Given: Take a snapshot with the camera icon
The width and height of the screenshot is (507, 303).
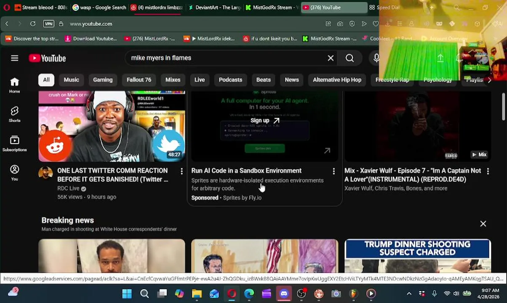Looking at the screenshot, I should coord(340,24).
